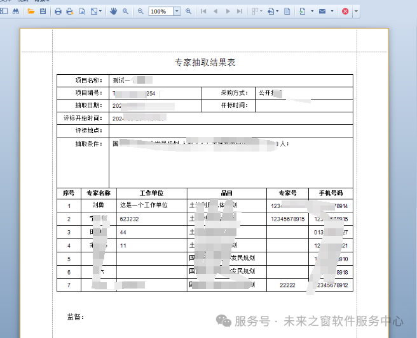417x338 pixels.
Task: Click the 监督 label below the table
Action: (x=76, y=317)
